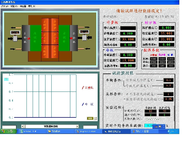Open the second menu (试验) in menu bar
Image resolution: width=193 pixels, height=143 pixels.
[14, 6]
